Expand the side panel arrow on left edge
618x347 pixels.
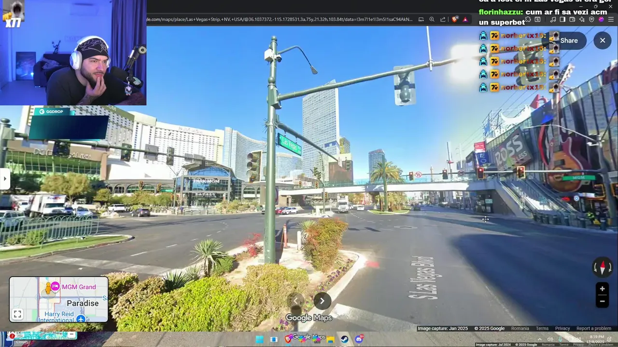5,179
